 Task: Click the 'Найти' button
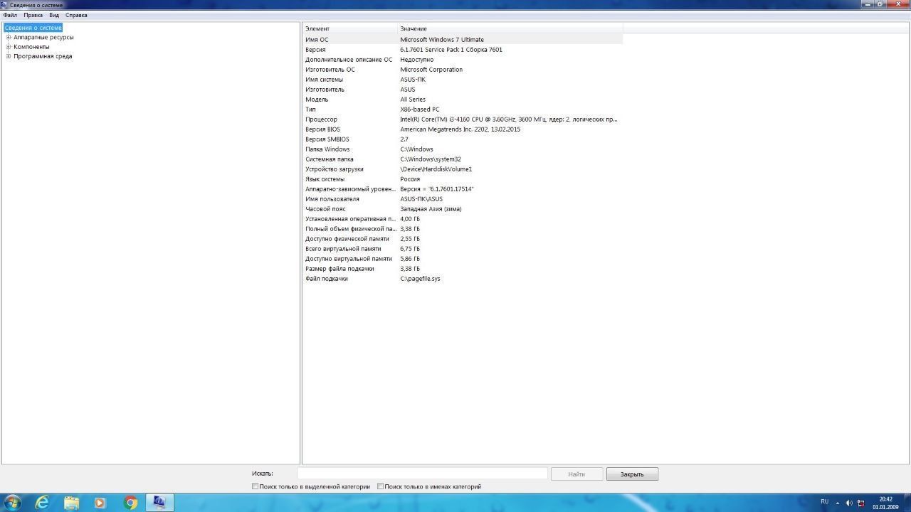pos(576,474)
